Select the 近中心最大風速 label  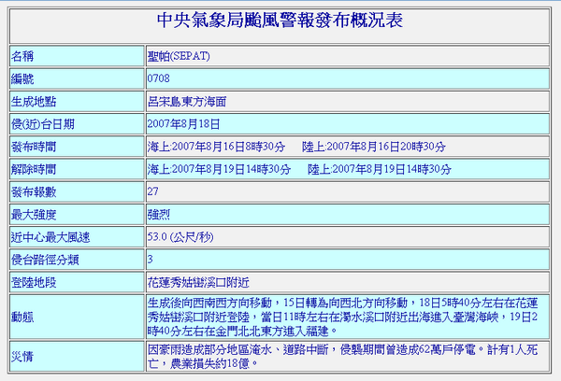point(50,237)
